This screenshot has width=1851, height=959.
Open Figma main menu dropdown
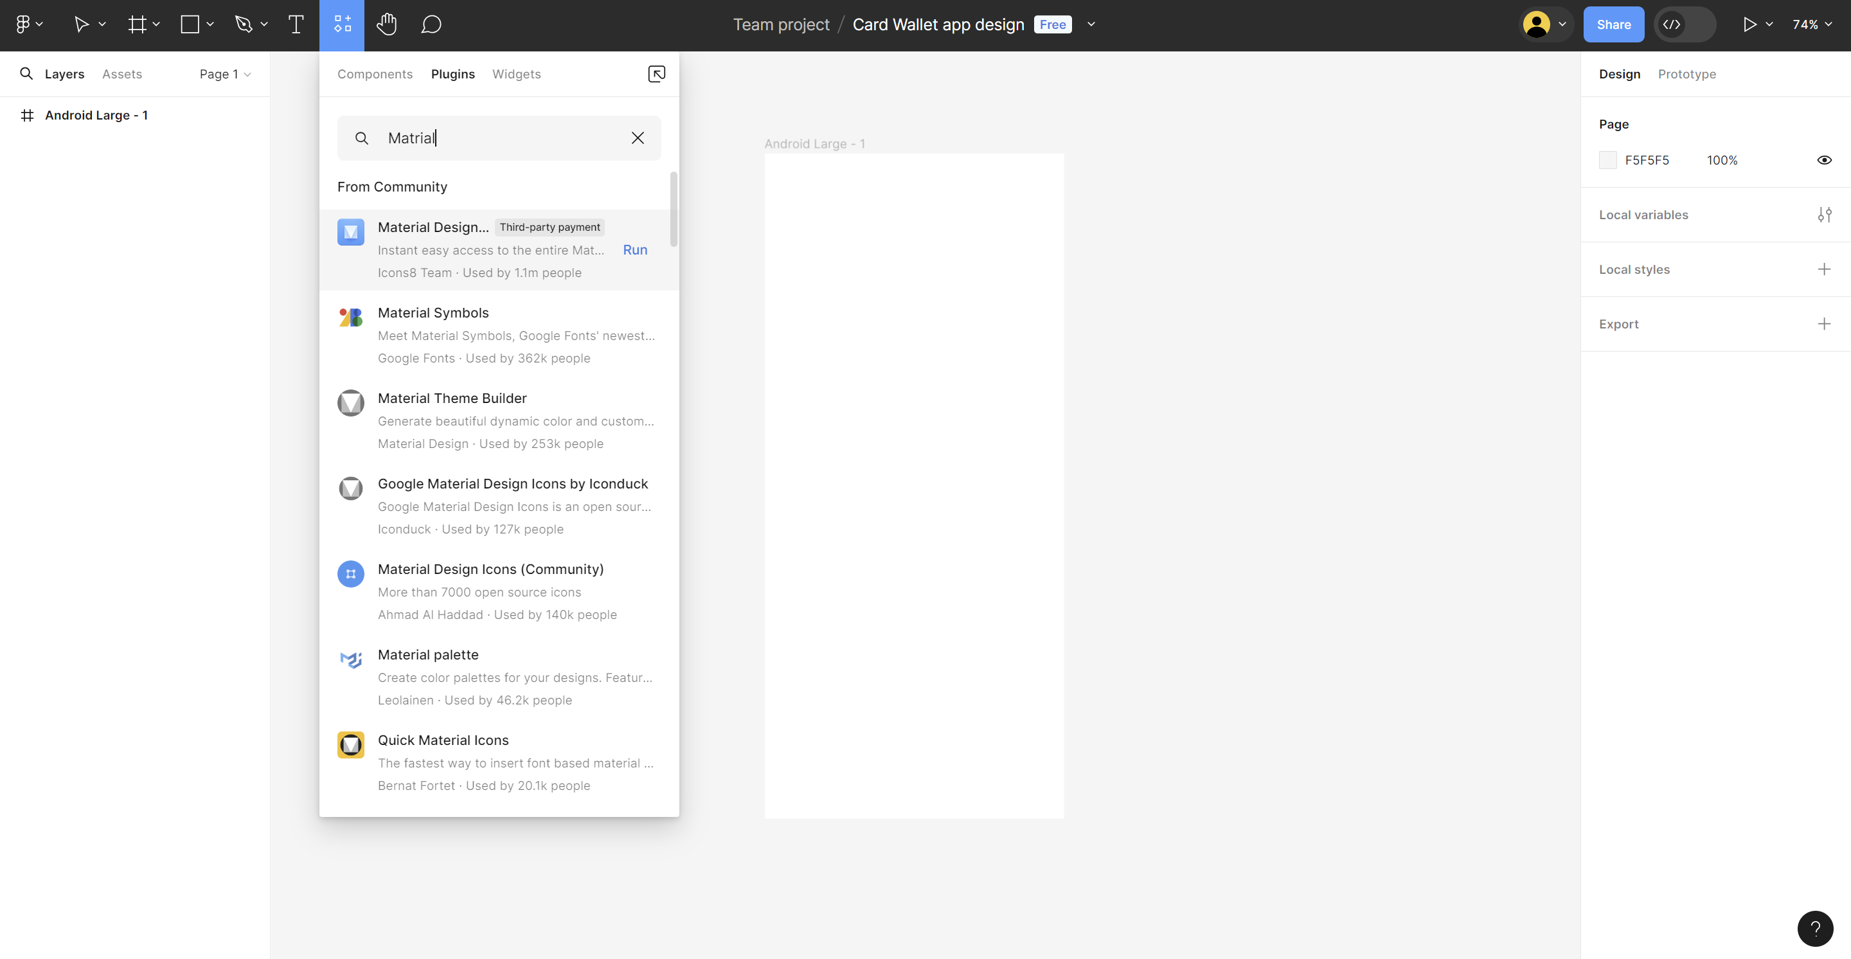(x=29, y=24)
